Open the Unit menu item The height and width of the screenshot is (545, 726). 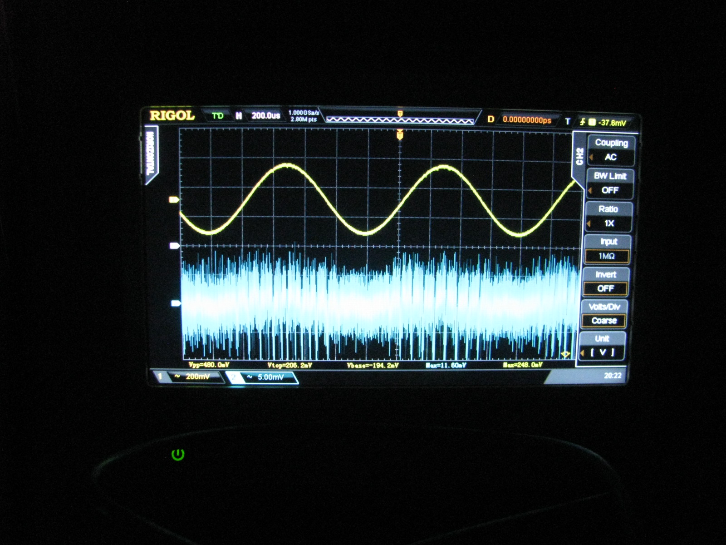(602, 346)
